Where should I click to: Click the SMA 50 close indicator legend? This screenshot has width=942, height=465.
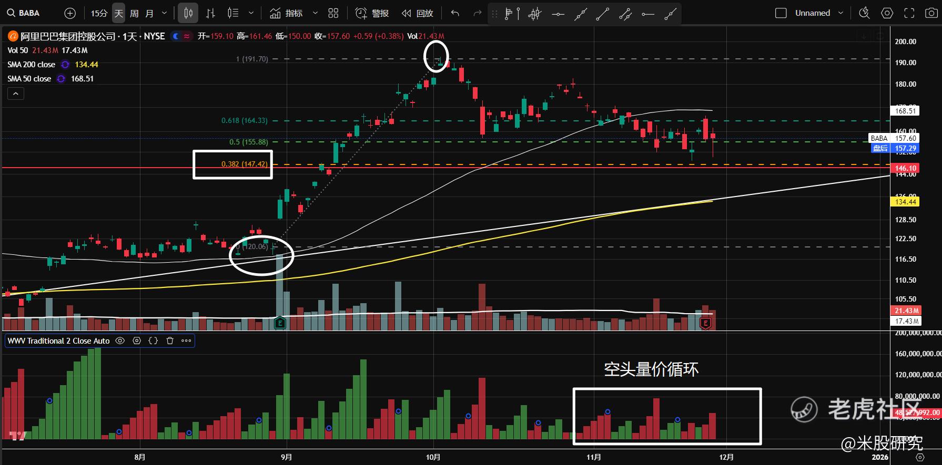[29, 79]
